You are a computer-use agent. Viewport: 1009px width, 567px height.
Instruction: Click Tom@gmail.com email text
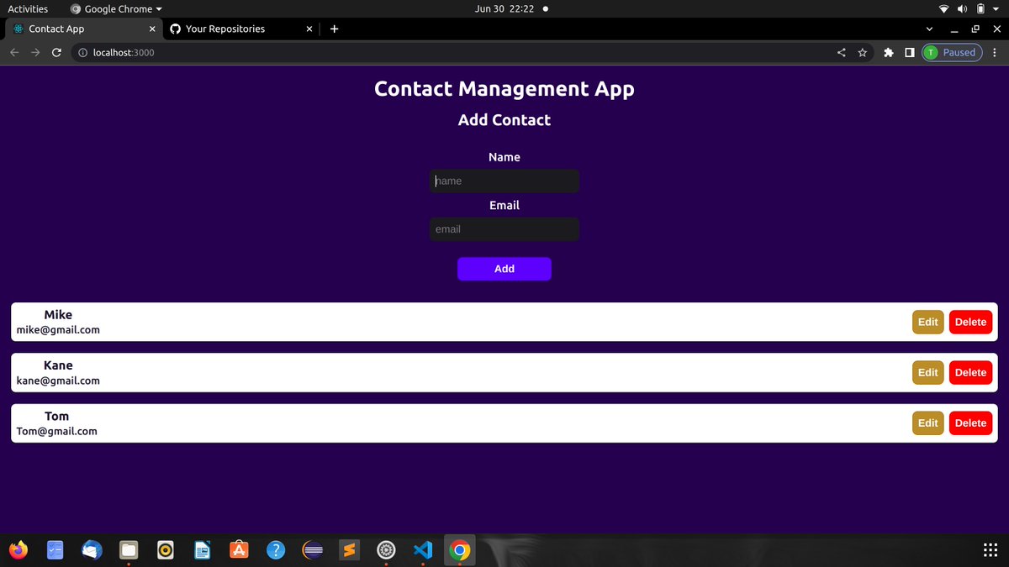[56, 431]
